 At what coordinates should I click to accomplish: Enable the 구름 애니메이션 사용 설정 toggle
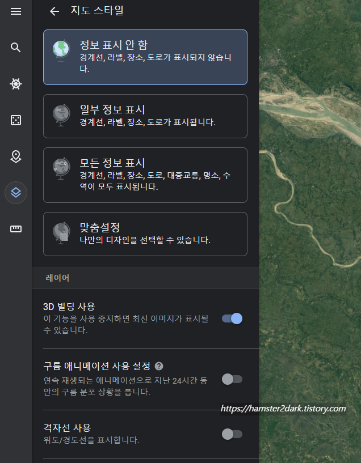[232, 379]
